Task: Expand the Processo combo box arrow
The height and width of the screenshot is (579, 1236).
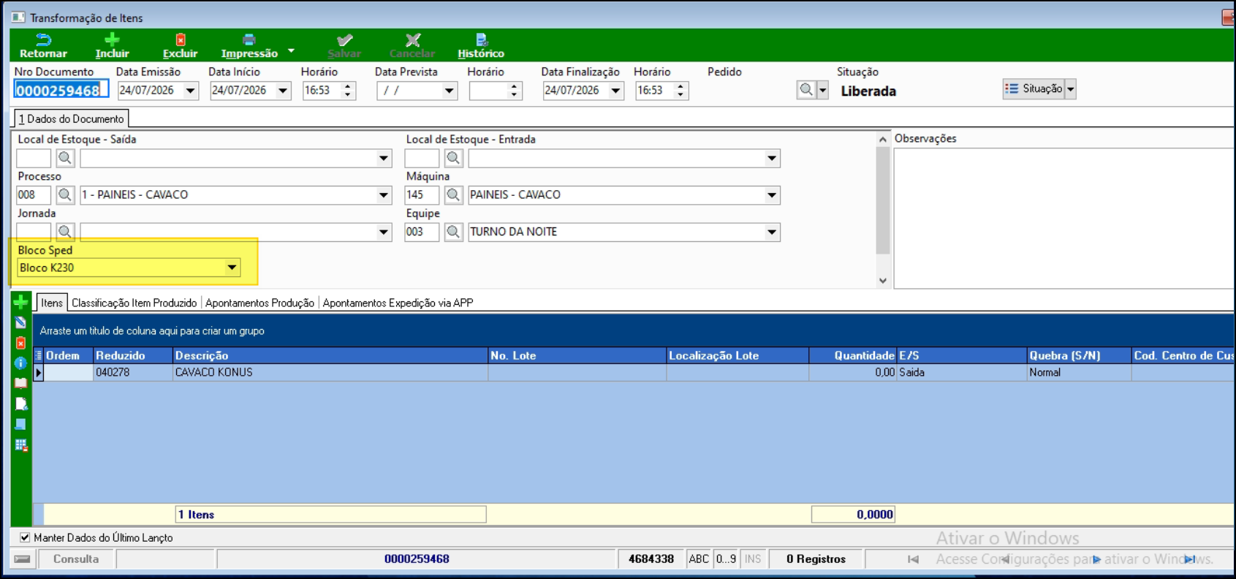Action: point(383,195)
